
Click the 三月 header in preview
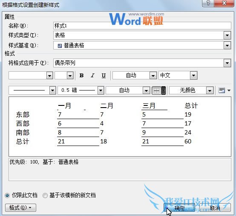[149, 105]
